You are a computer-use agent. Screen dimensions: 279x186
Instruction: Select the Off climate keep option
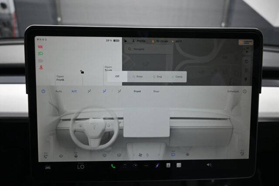(117, 77)
